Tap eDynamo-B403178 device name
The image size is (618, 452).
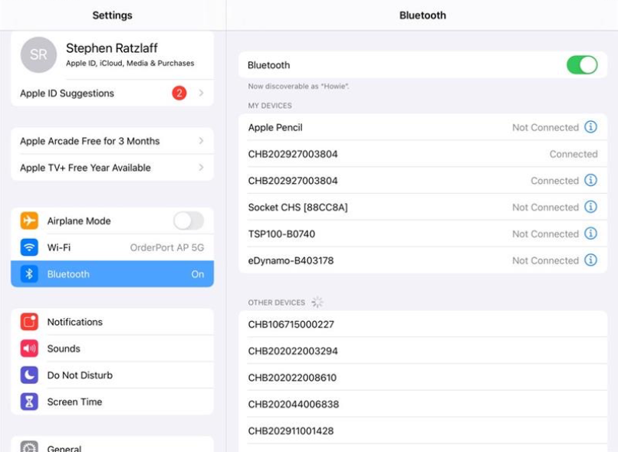click(291, 260)
